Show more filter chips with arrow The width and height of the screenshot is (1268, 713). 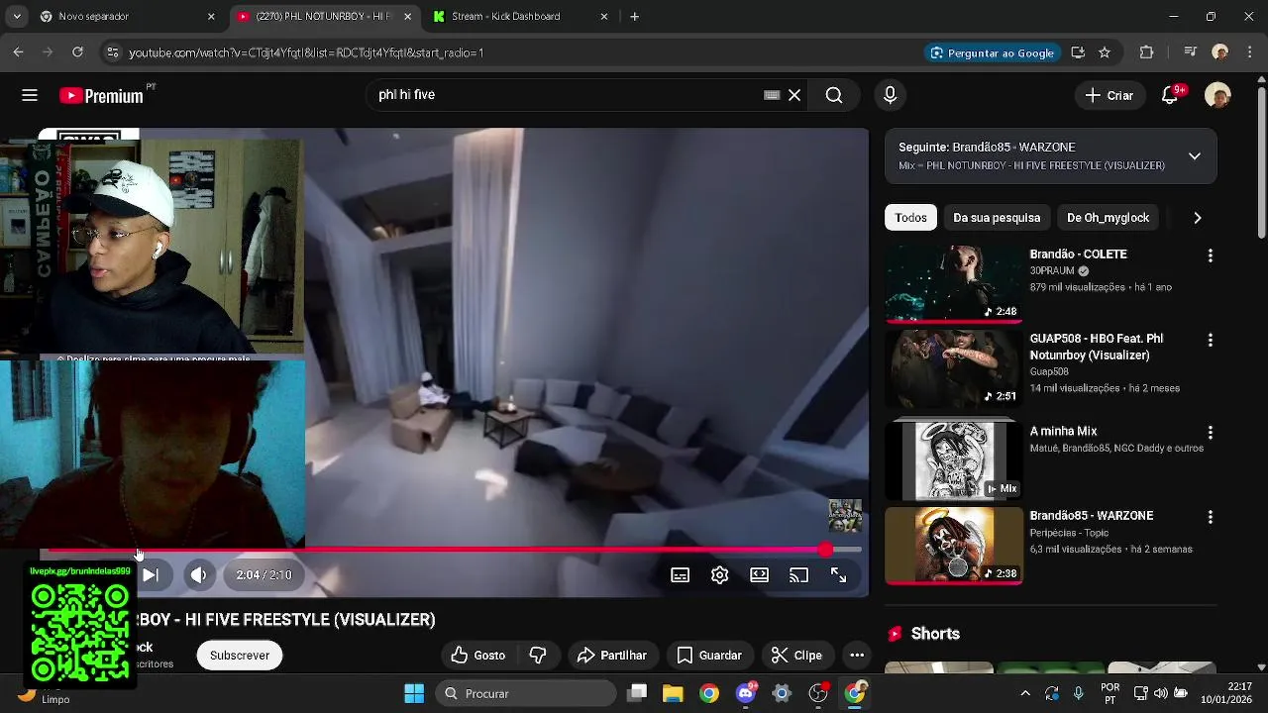[1198, 218]
